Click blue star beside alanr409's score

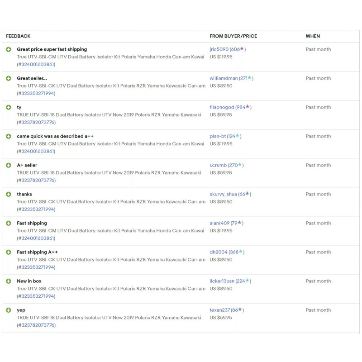click(x=239, y=222)
